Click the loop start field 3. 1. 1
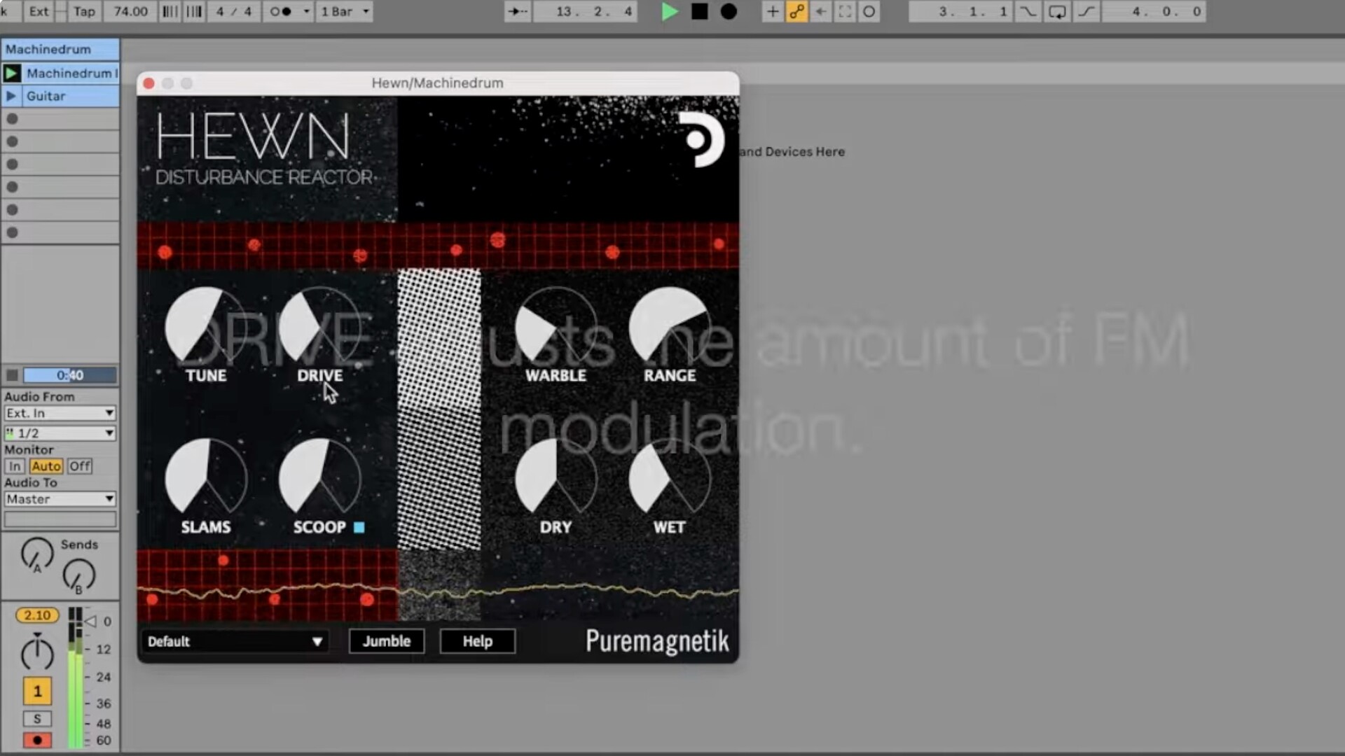This screenshot has height=756, width=1345. click(x=961, y=11)
